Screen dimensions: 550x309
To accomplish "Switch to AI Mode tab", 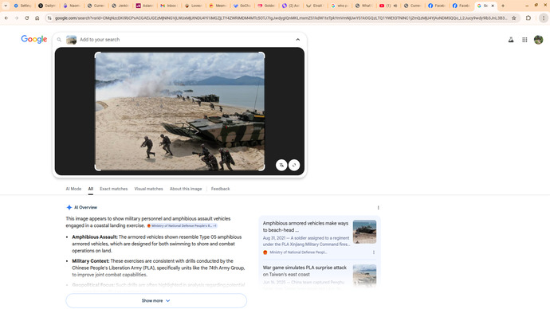I will [73, 189].
